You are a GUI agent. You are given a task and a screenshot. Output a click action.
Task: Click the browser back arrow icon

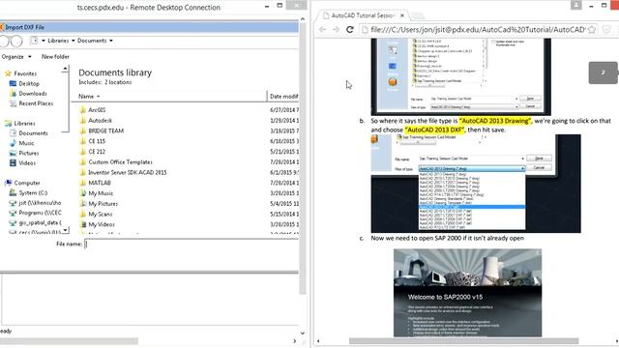click(322, 30)
